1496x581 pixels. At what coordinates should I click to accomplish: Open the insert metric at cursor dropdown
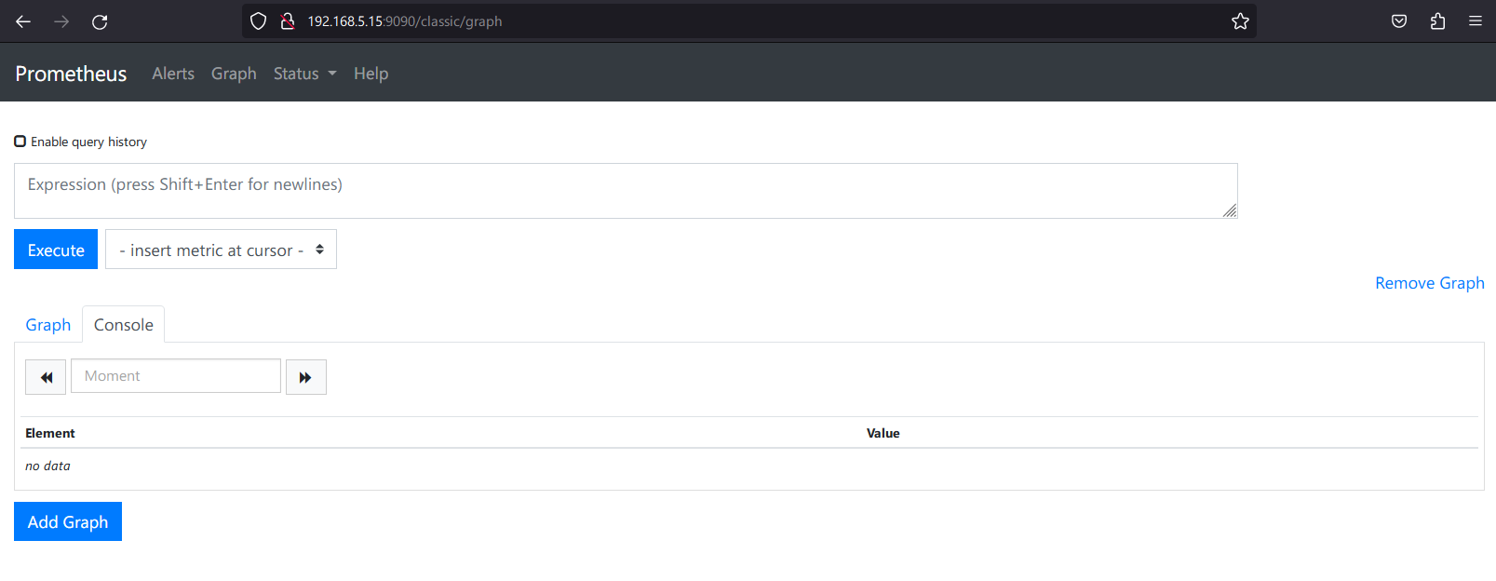point(221,250)
